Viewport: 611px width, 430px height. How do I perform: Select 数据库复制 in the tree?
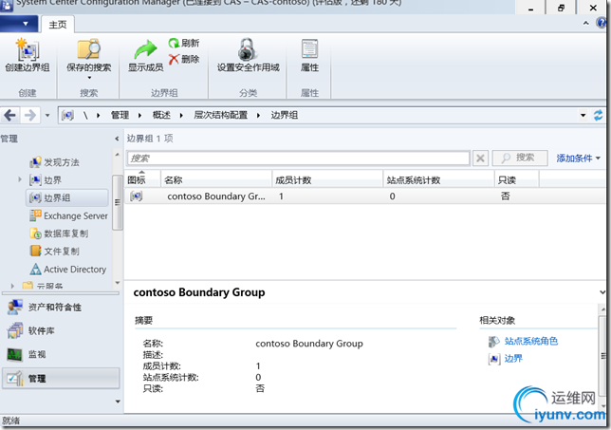[59, 234]
